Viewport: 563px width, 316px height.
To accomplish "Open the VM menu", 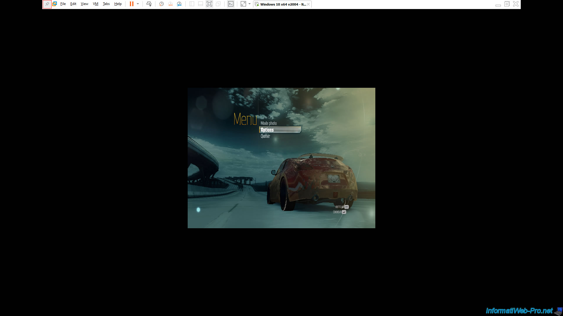I will point(96,4).
